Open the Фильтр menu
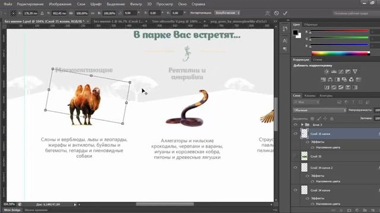Screen dimensions: 380x213 (136, 4)
